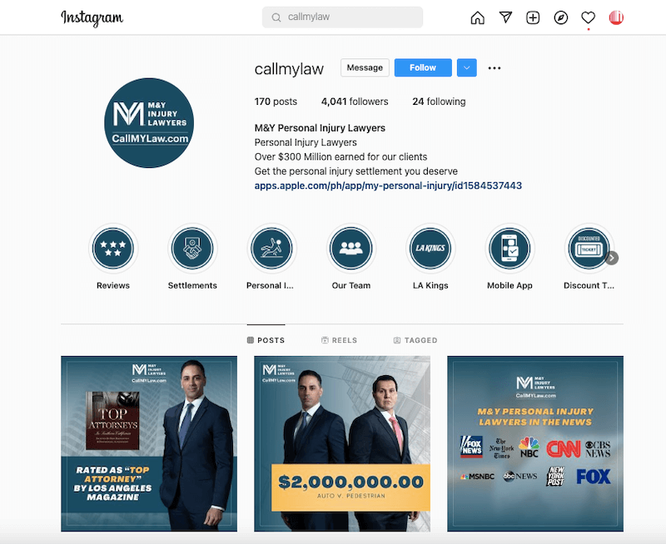Show more highlights with the right arrow
This screenshot has height=544, width=666.
(x=612, y=258)
